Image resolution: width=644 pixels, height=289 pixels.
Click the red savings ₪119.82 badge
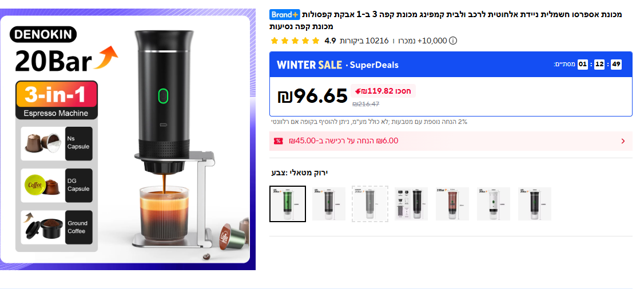tap(384, 91)
